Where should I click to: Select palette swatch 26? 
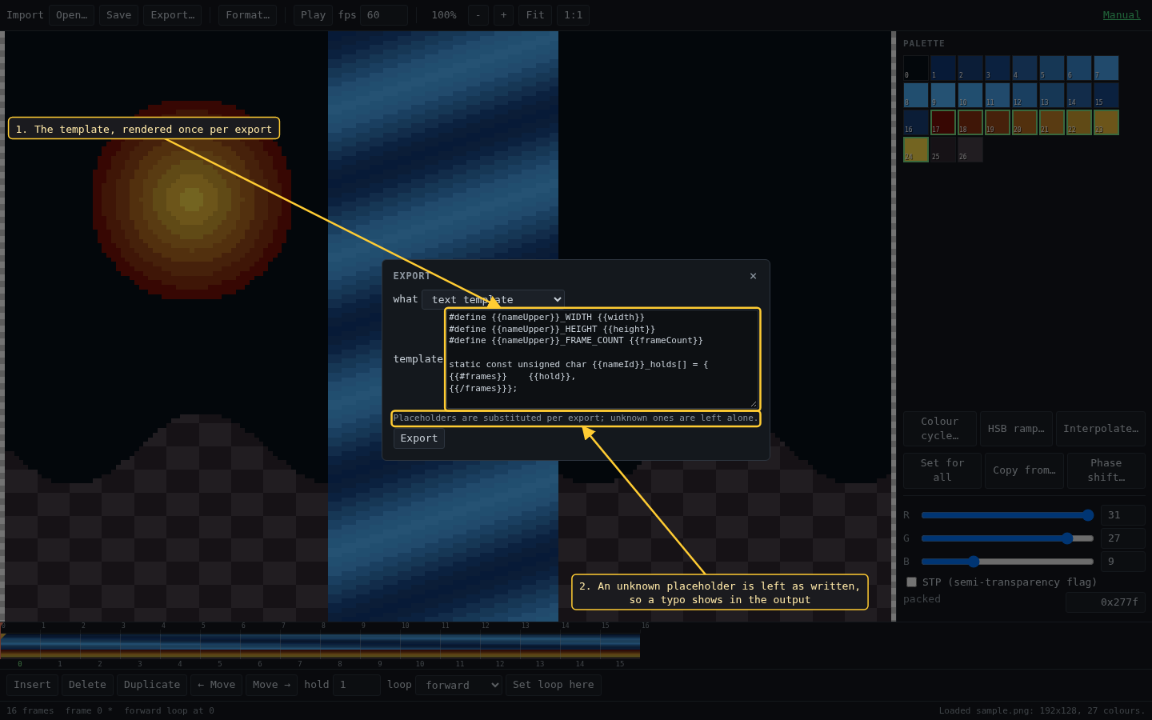pos(970,150)
